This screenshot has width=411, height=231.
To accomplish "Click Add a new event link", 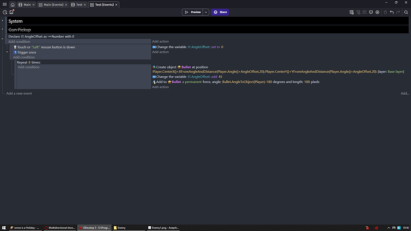I will point(19,93).
